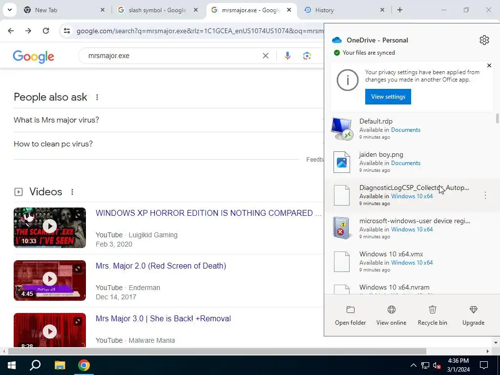Open network status tray icon
The width and height of the screenshot is (500, 375).
(x=425, y=365)
